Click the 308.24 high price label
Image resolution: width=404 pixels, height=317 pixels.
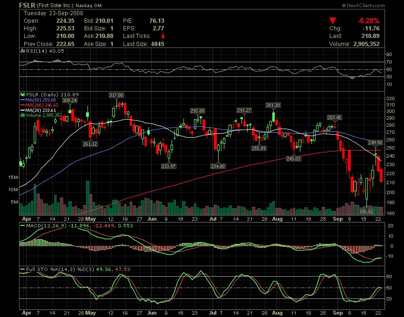coord(70,100)
